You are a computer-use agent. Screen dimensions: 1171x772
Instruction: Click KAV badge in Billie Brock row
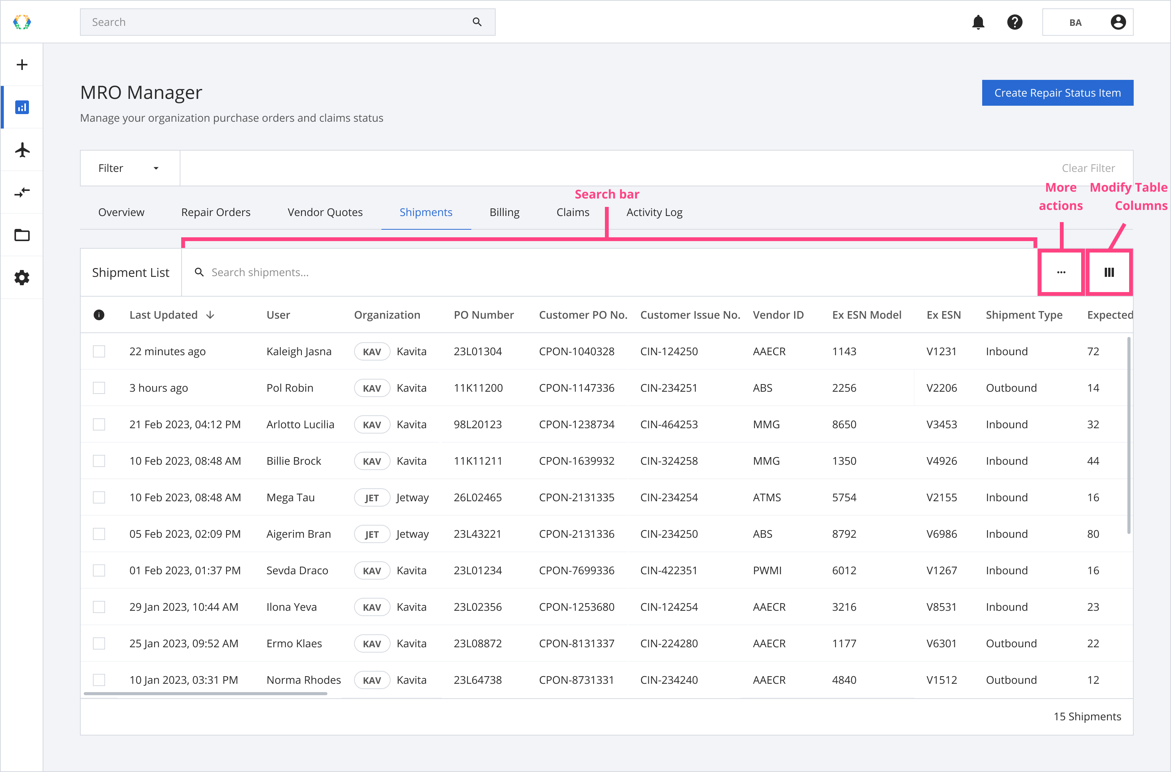[x=372, y=461]
